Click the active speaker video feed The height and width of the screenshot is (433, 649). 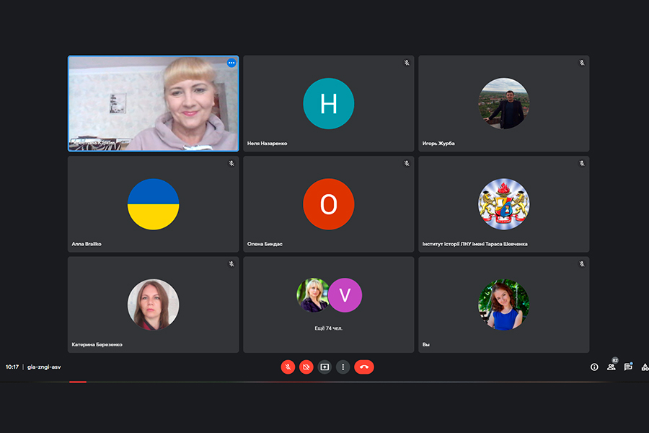tap(153, 104)
